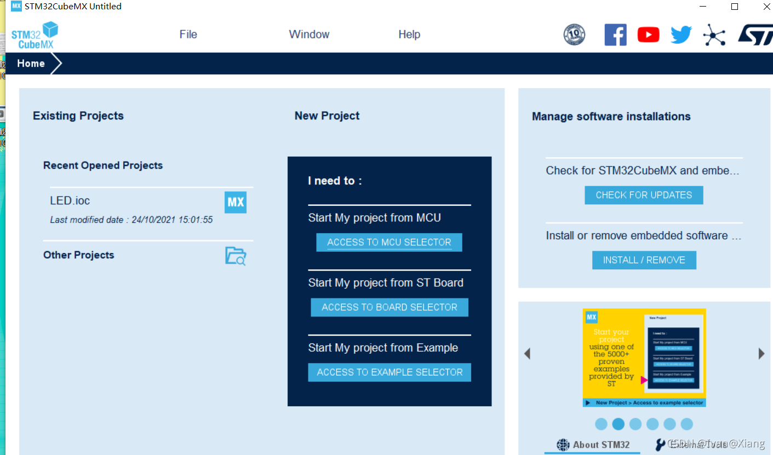Click 'Start My project from Example' text

(x=383, y=348)
